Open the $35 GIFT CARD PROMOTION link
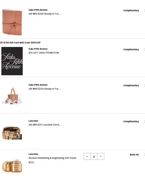This screenshot has width=145, height=178. point(44,53)
